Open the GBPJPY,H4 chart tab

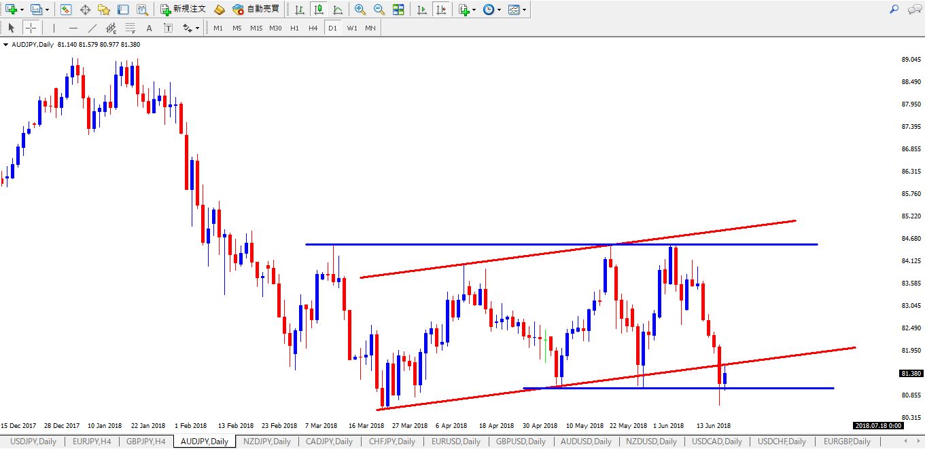(x=145, y=442)
